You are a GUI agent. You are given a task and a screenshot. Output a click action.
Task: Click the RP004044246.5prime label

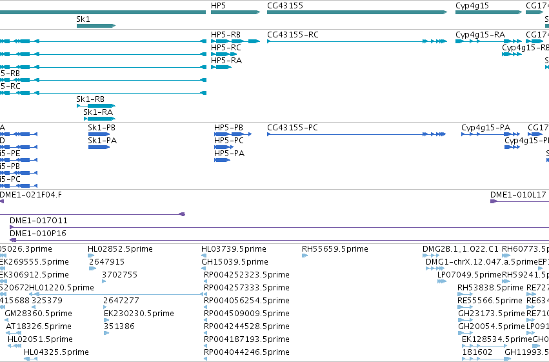click(246, 352)
